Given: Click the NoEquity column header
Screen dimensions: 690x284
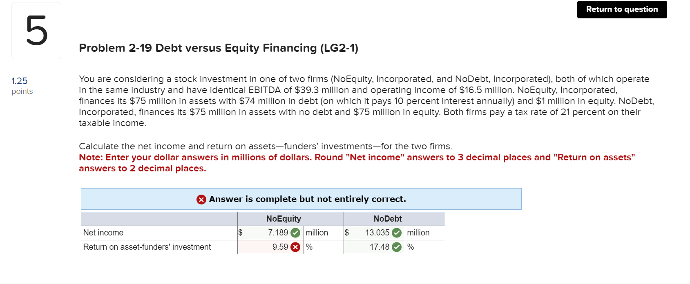Looking at the screenshot, I should pyautogui.click(x=284, y=219).
